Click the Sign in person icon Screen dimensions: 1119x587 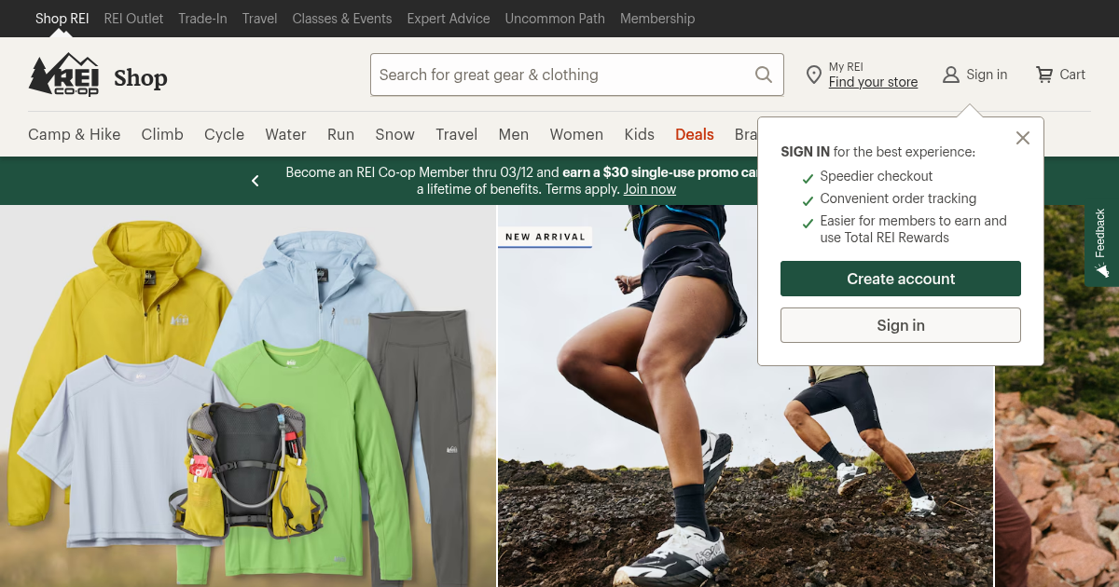coord(950,75)
